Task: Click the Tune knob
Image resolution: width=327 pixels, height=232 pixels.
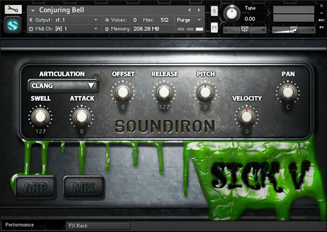Action: [x=232, y=14]
